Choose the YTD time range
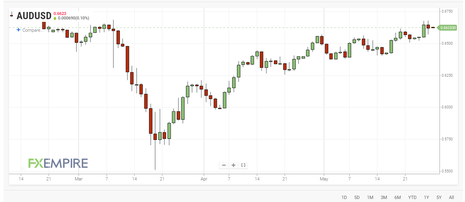The image size is (465, 202). pos(412,197)
